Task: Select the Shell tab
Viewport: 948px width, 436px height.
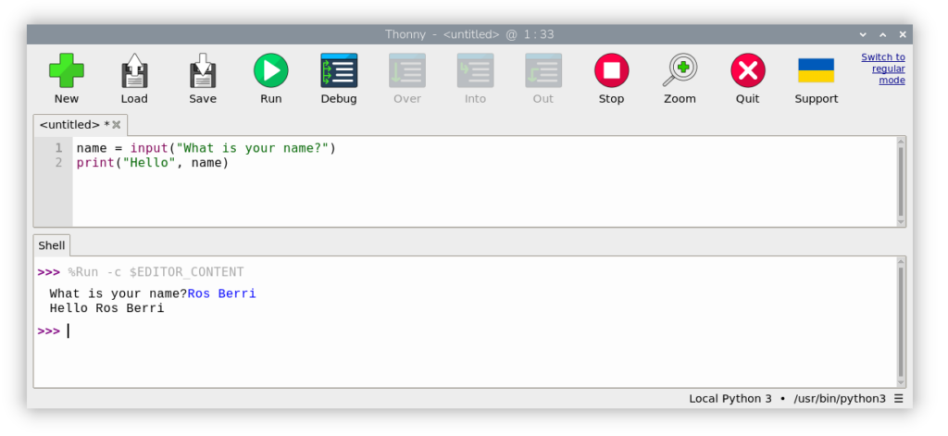Action: [52, 245]
